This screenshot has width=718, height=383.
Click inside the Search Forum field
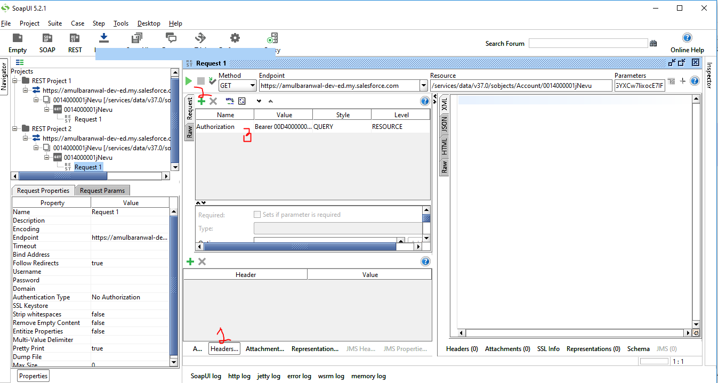click(586, 43)
